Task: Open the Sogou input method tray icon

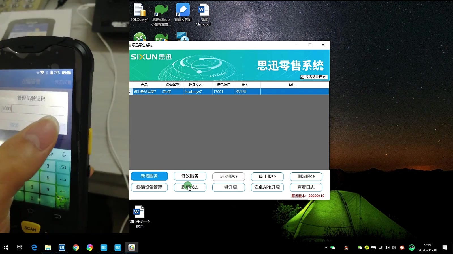Action: (402, 248)
